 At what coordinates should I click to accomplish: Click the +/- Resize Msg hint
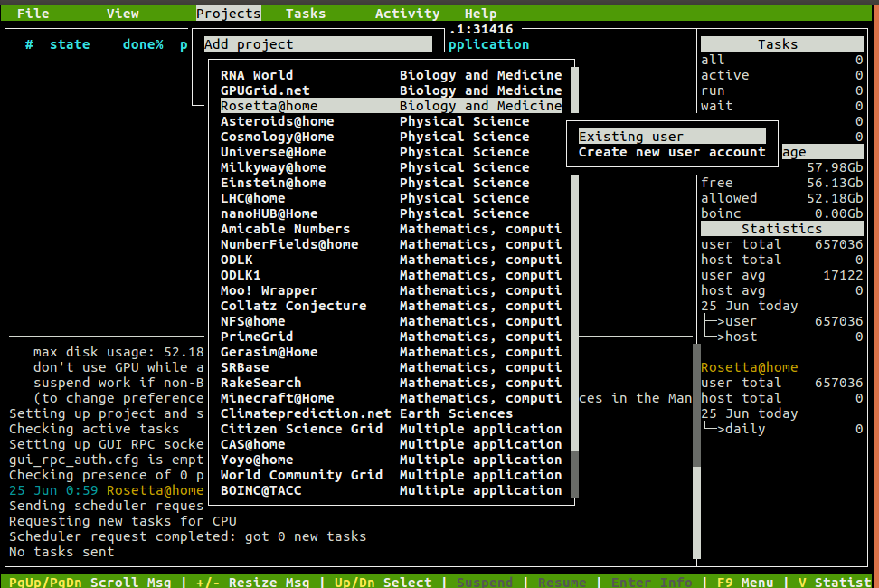click(253, 583)
